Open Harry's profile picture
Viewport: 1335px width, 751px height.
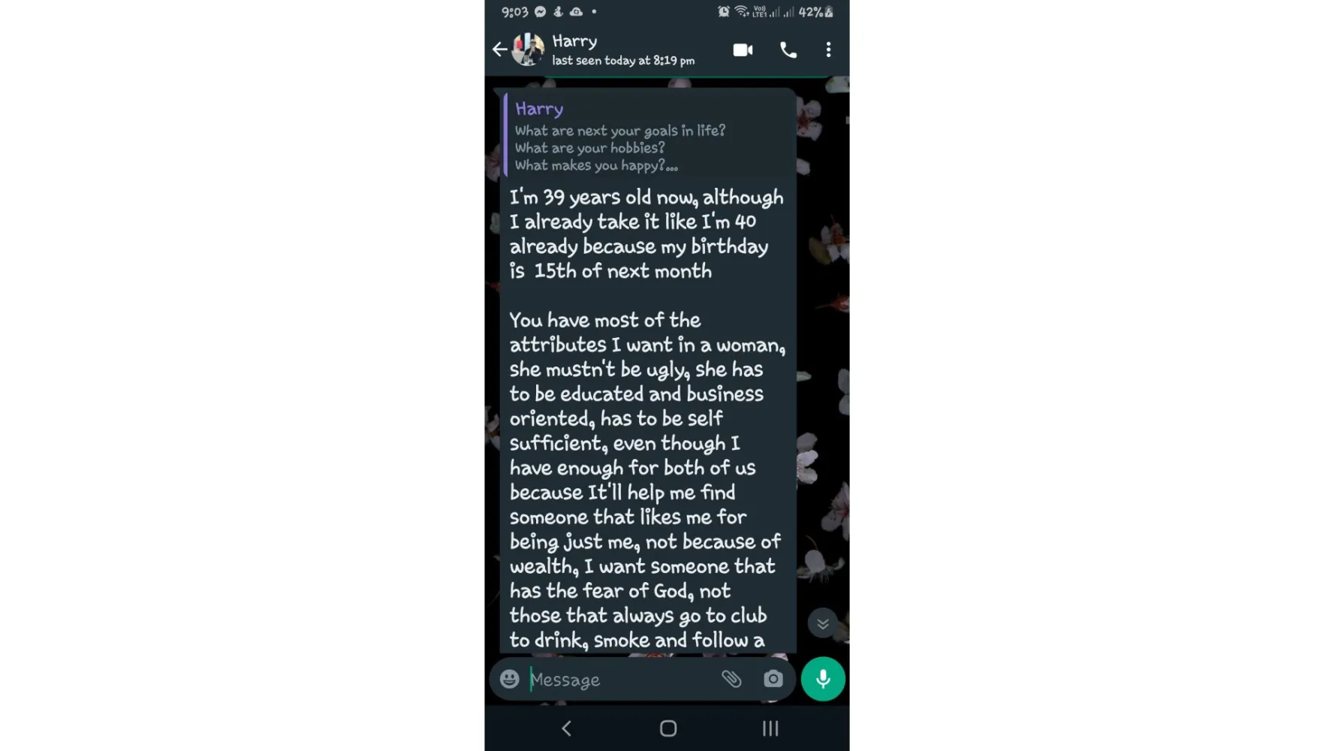[528, 50]
